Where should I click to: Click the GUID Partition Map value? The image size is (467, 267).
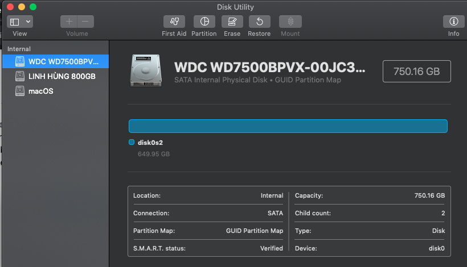255,231
